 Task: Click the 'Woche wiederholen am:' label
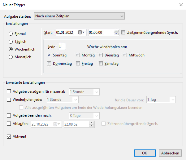click(107, 47)
